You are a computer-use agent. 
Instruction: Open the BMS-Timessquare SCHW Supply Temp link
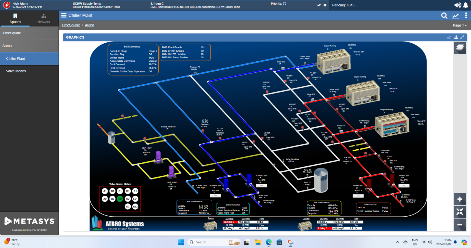195,7
